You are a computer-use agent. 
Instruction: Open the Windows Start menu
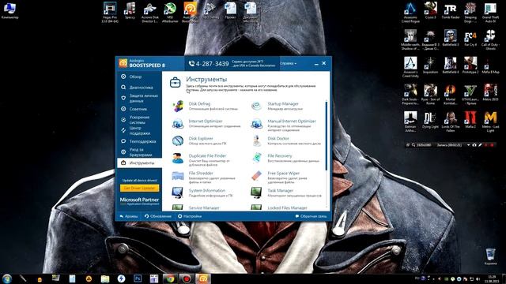click(7, 278)
